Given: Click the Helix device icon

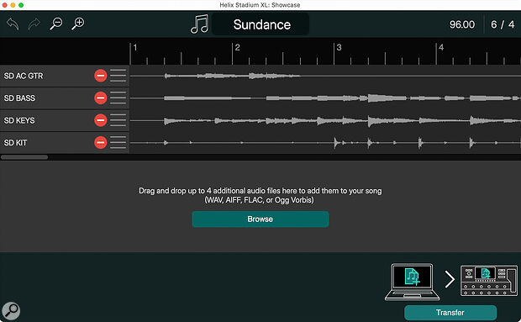Looking at the screenshot, I should pos(489,281).
